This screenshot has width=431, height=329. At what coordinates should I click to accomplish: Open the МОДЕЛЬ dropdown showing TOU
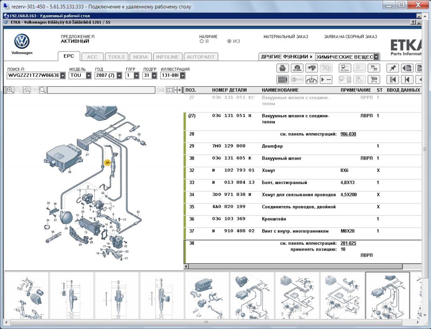(88, 75)
